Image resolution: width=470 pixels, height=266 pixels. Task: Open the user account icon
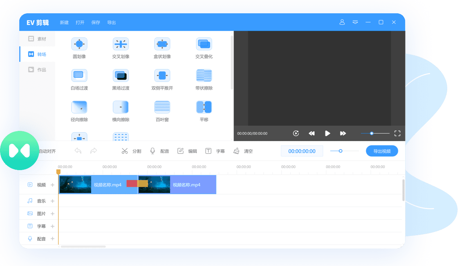(342, 22)
